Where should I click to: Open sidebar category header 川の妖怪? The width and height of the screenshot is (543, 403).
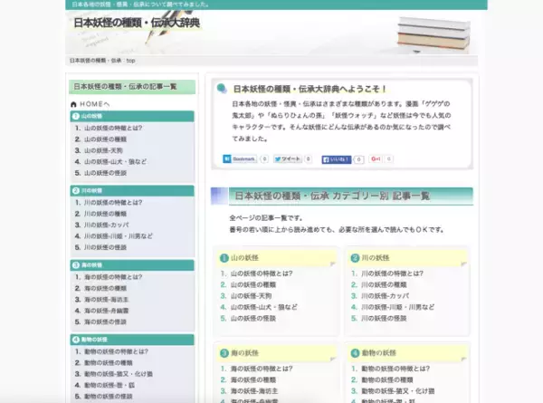point(132,190)
